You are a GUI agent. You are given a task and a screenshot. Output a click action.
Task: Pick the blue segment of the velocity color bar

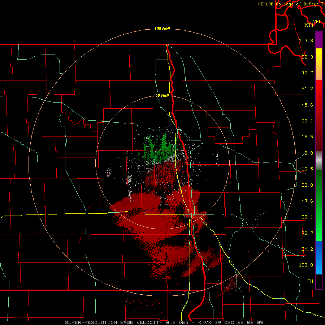(x=319, y=257)
